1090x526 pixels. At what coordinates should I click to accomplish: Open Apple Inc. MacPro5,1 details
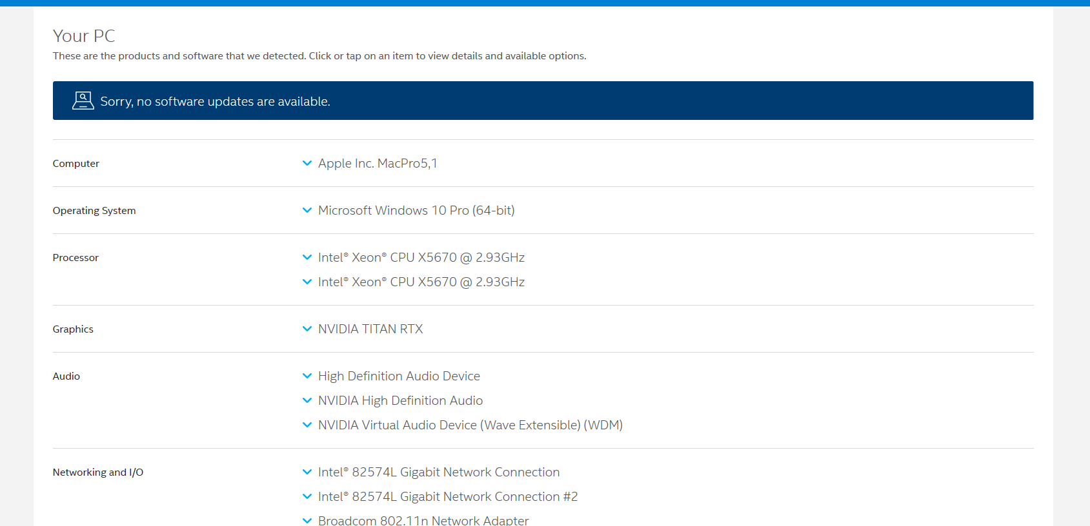coord(378,163)
